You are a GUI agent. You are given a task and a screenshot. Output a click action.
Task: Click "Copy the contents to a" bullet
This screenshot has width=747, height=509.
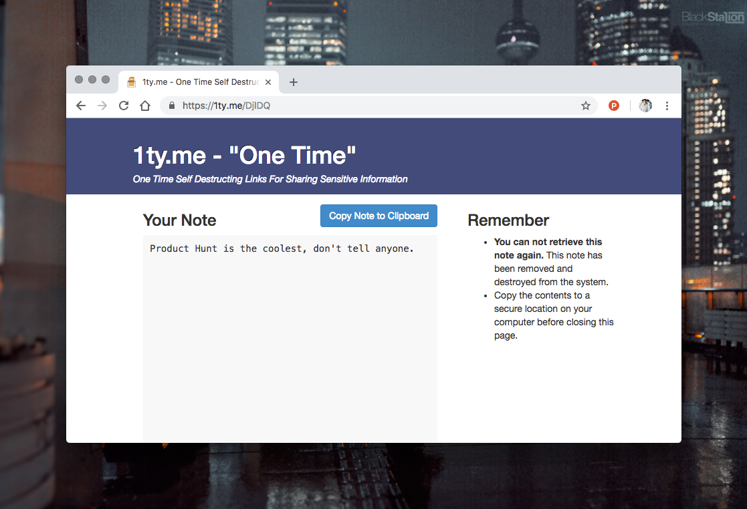(x=542, y=295)
